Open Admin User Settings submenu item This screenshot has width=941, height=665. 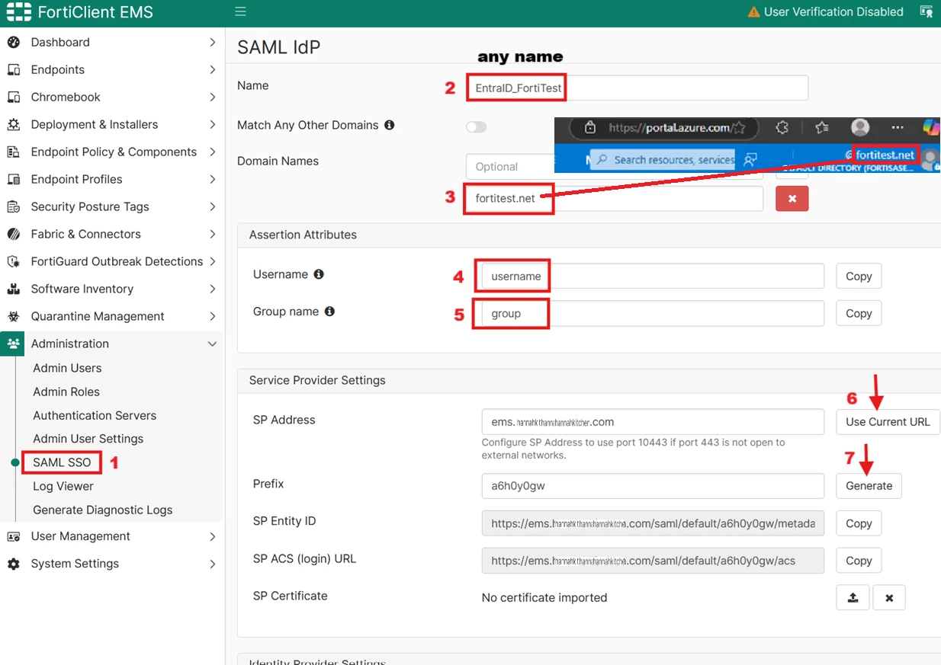88,439
